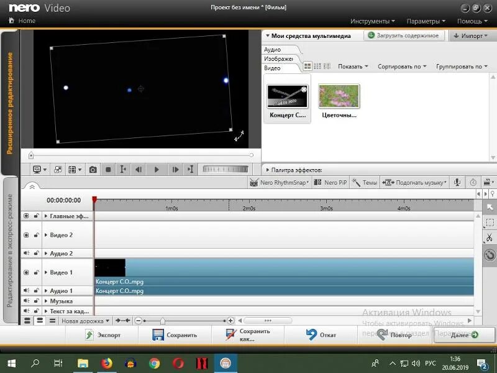Click the jog shuttle wheel control
The height and width of the screenshot is (373, 497).
(225, 169)
